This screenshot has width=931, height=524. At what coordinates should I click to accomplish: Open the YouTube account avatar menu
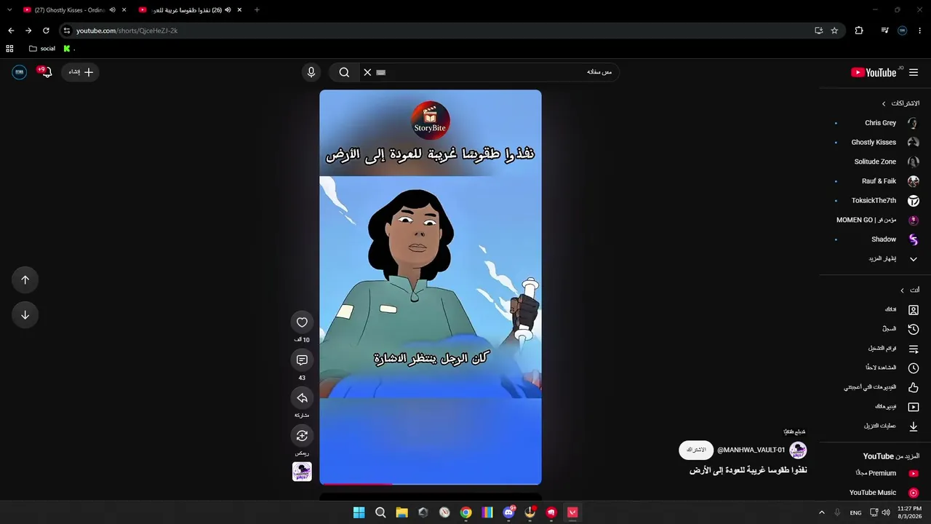tap(20, 72)
